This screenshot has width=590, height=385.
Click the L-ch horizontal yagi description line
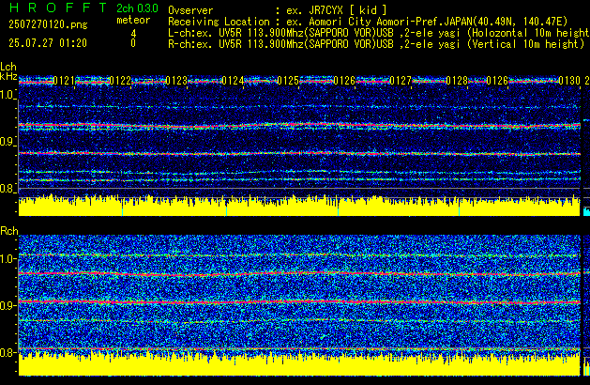[x=379, y=33]
